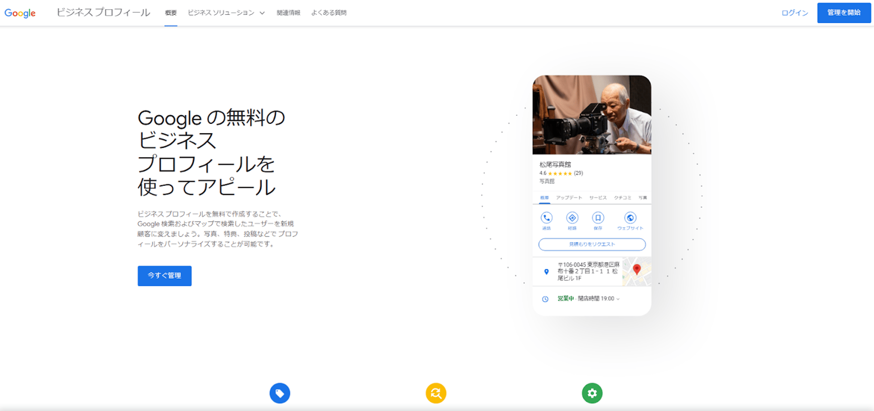Click the 写真館 category label

547,181
